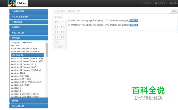Viewport: 178px width, 110px height.
Task: Click Windows 10 Language Pack (x86) title
Action: point(100,25)
